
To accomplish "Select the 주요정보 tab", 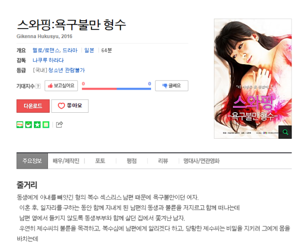I will [x=32, y=161].
